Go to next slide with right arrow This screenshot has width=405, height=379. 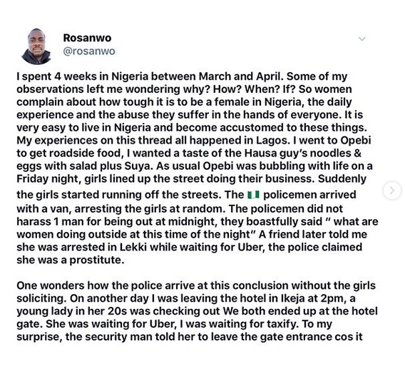point(392,191)
